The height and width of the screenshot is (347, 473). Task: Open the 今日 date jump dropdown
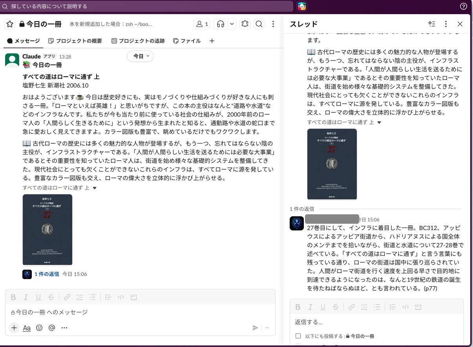pos(141,57)
